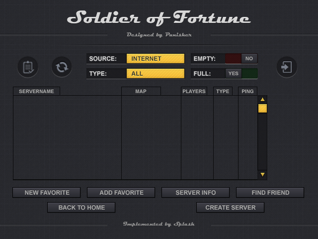The image size is (318, 239).
Task: Change the TYPE filter set to ALL
Action: pyautogui.click(x=155, y=74)
